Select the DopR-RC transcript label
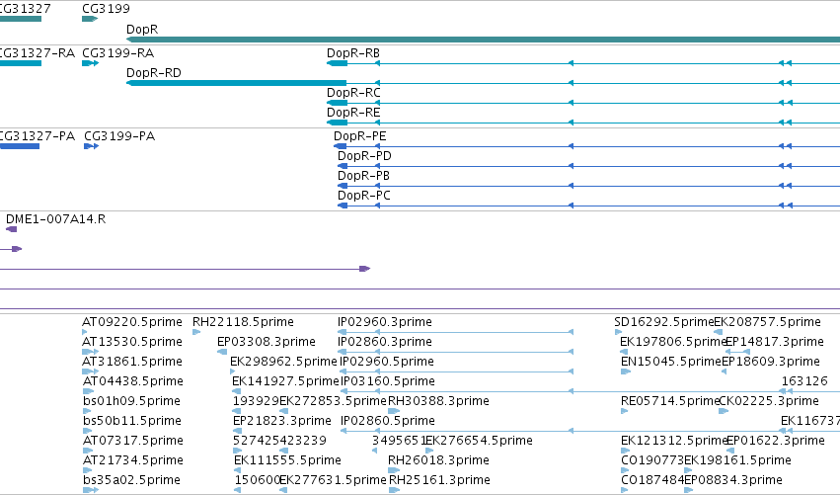The height and width of the screenshot is (495, 840). pyautogui.click(x=353, y=93)
